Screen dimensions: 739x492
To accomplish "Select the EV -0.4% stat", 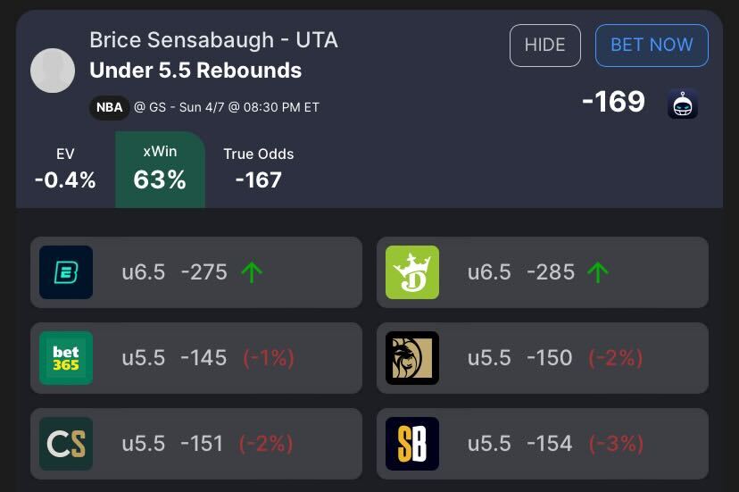I will (x=65, y=170).
